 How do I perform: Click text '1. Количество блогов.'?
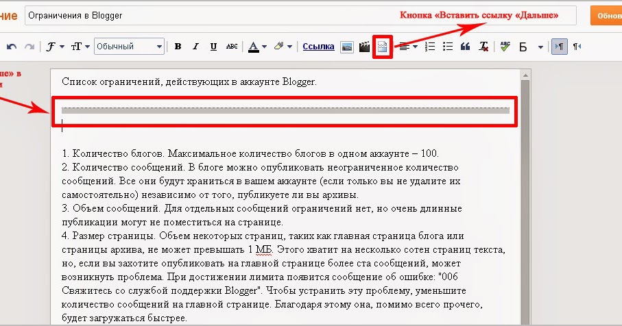[113, 153]
